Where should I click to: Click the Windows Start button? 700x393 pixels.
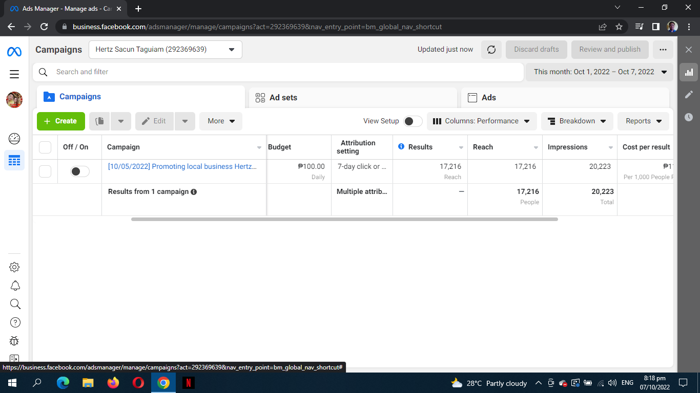point(12,383)
